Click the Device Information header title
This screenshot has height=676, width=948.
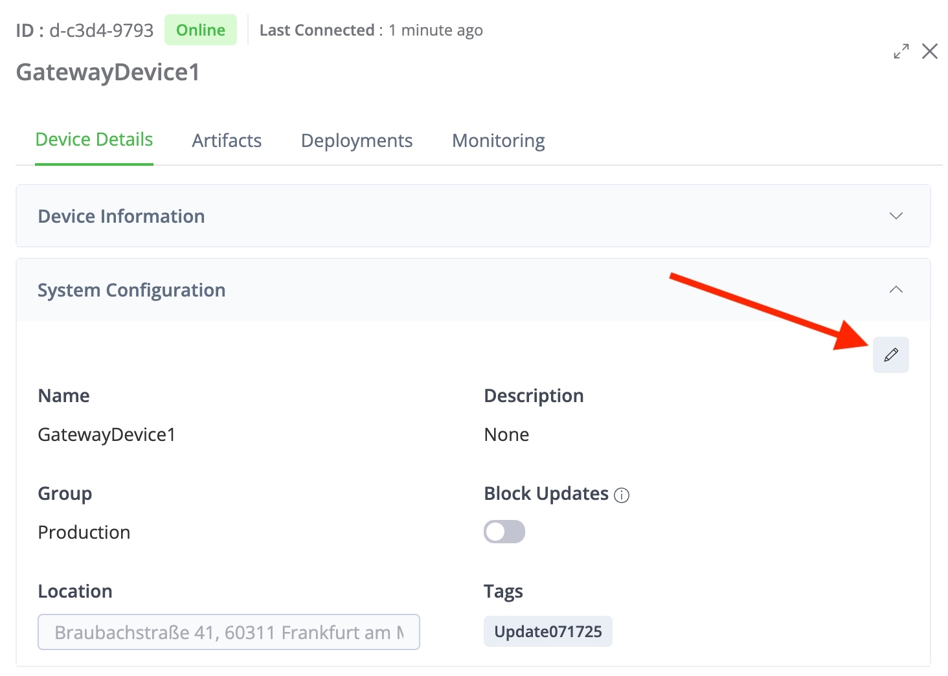pos(121,216)
